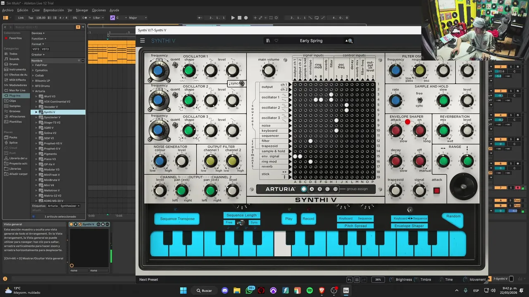Expand the Creator filter group

pyautogui.click(x=38, y=54)
